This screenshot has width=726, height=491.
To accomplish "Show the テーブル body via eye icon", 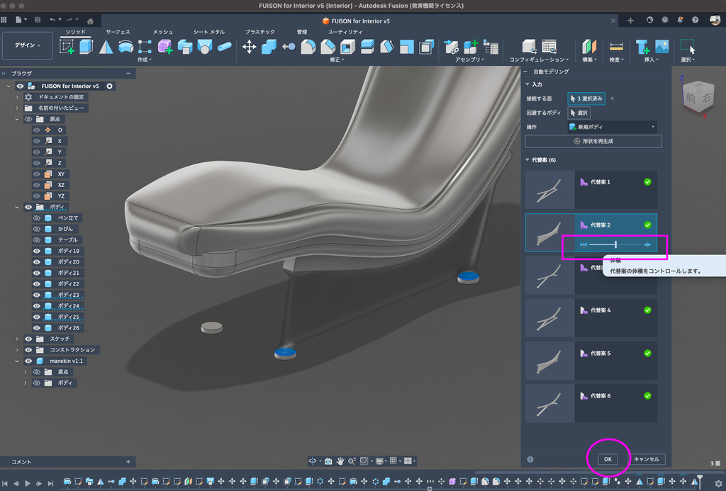I will 37,240.
